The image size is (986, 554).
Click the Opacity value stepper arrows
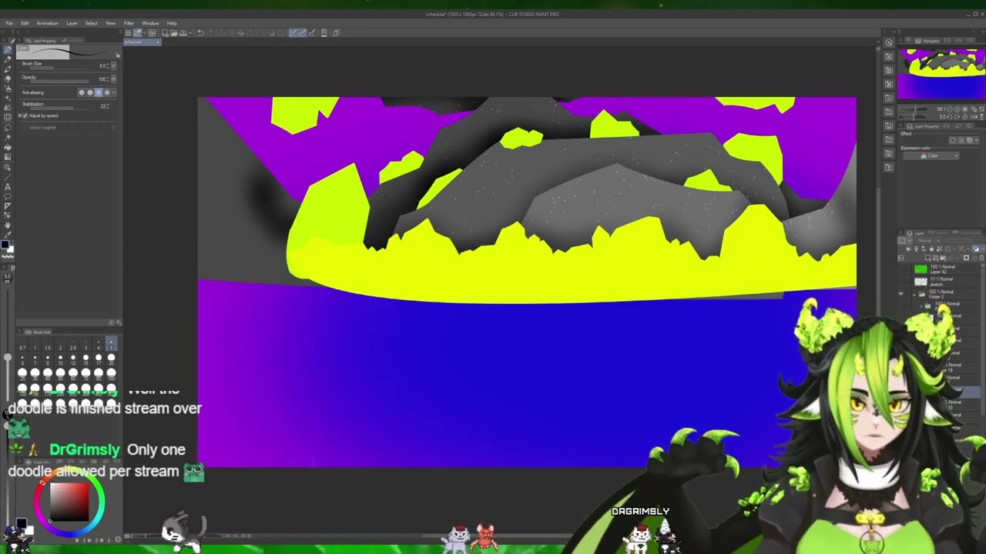[x=108, y=79]
